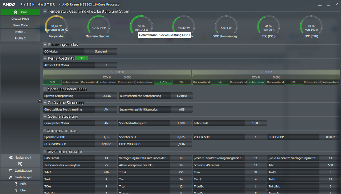
Task: Click CAS-Latenz value 14
Action: point(106,158)
